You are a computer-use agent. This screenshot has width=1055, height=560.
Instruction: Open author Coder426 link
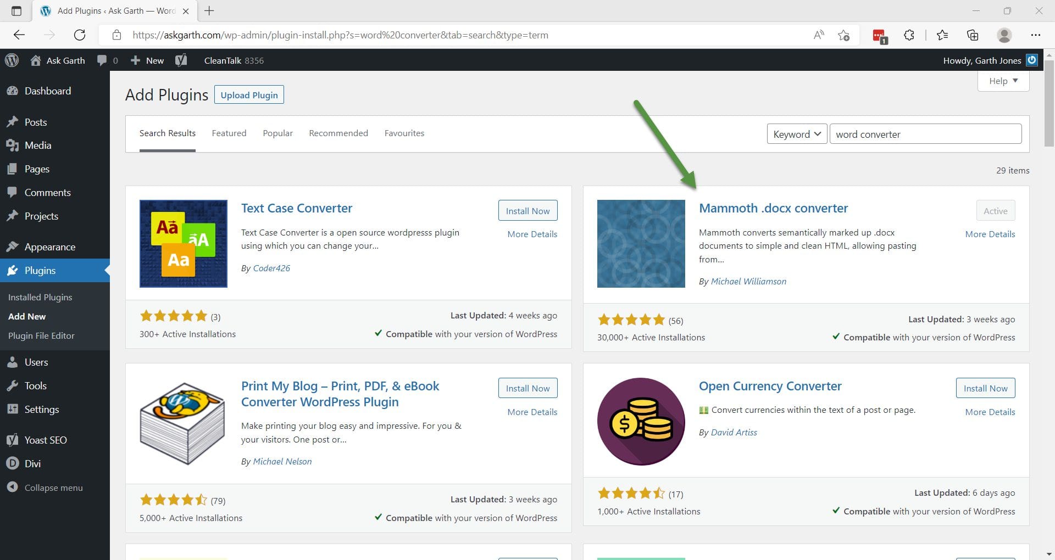coord(271,268)
